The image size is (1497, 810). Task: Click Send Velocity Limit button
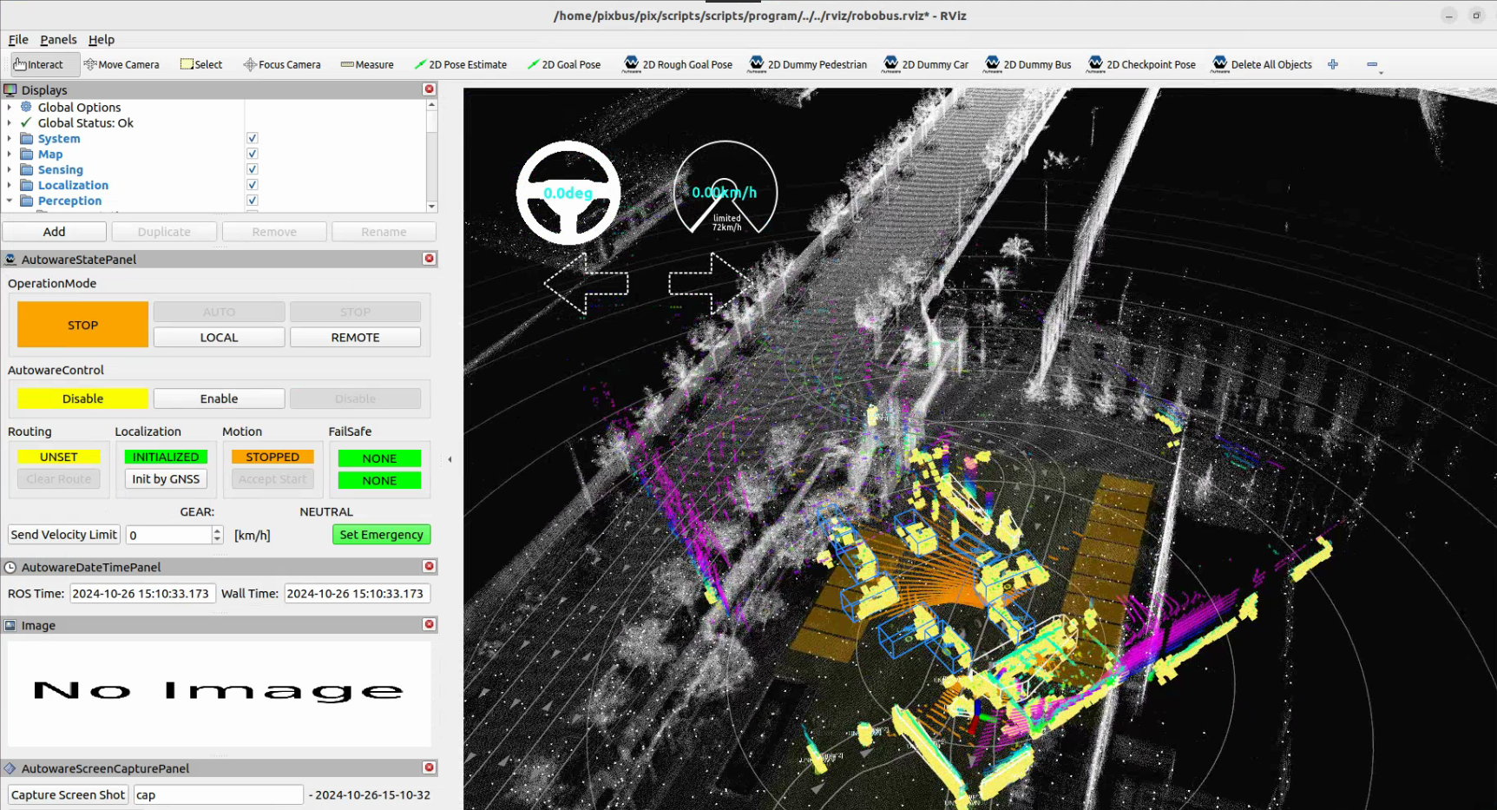coord(64,535)
